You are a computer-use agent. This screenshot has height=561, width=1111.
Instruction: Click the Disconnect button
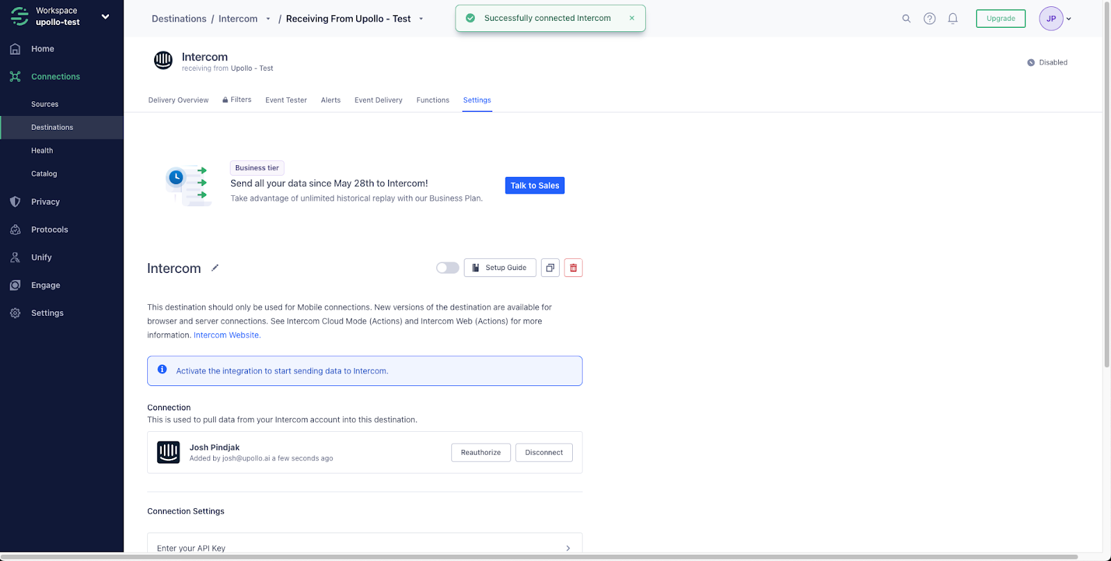click(544, 453)
